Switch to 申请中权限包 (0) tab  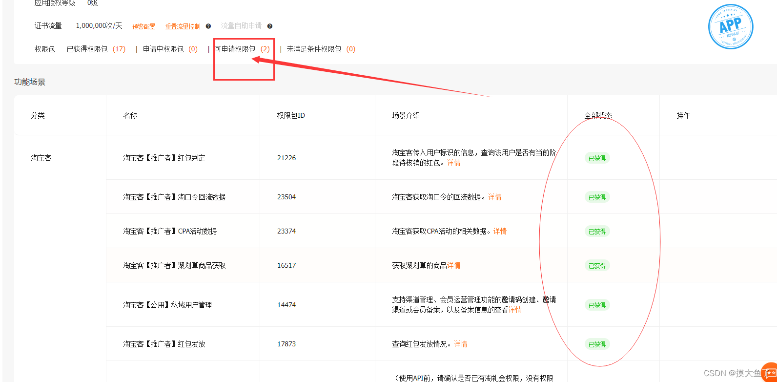pos(170,49)
